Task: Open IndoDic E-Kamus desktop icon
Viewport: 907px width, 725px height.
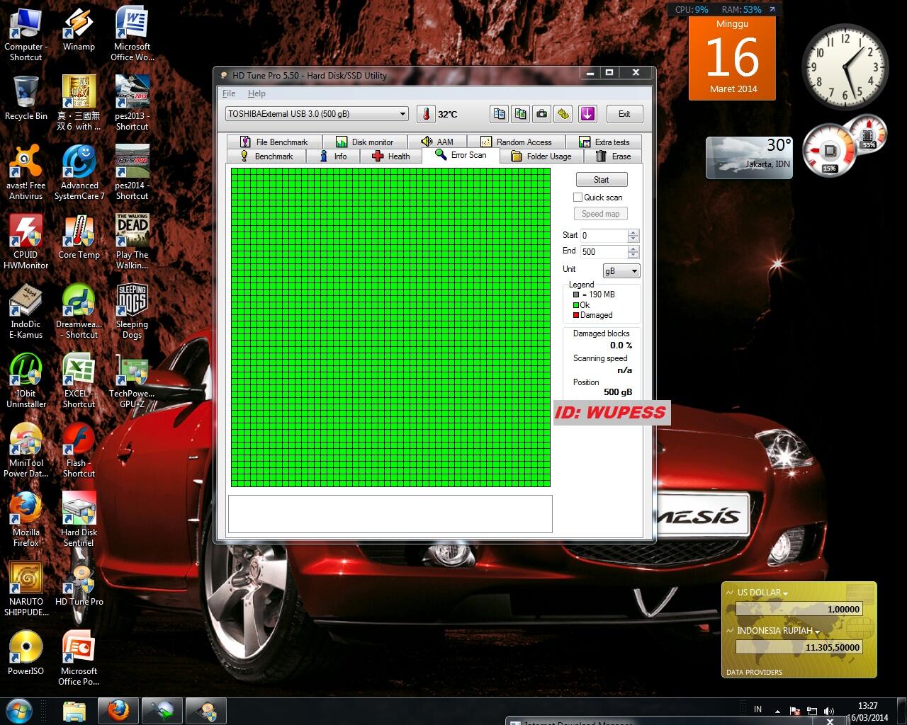Action: click(x=26, y=312)
